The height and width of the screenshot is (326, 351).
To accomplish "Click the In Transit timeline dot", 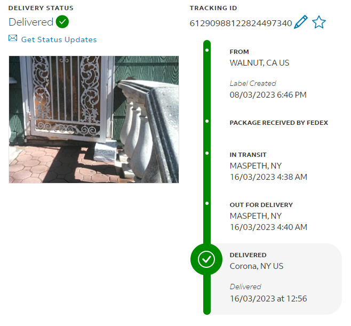I will 207,153.
